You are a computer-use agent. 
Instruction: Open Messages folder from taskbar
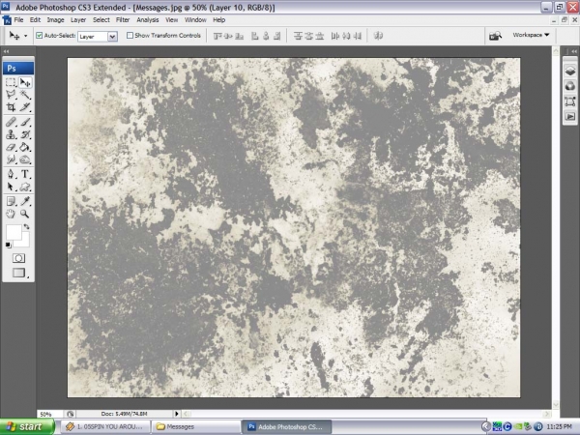pos(196,427)
